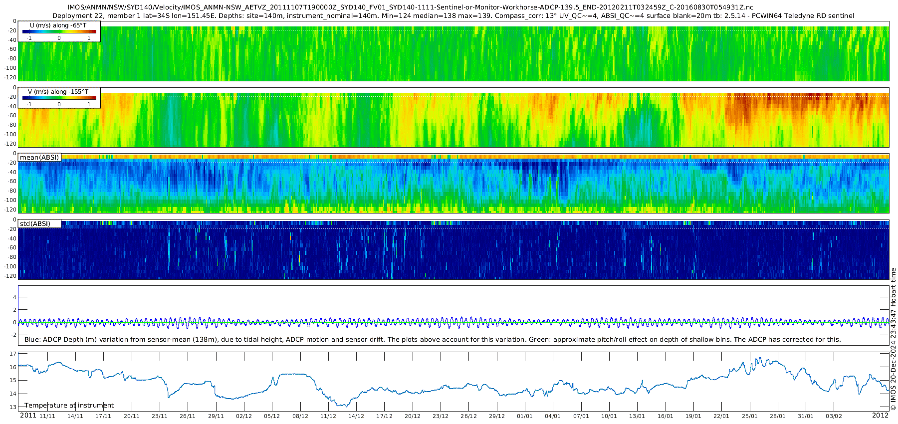Select the 25/01 date tick label
The width and height of the screenshot is (898, 424).
click(749, 416)
